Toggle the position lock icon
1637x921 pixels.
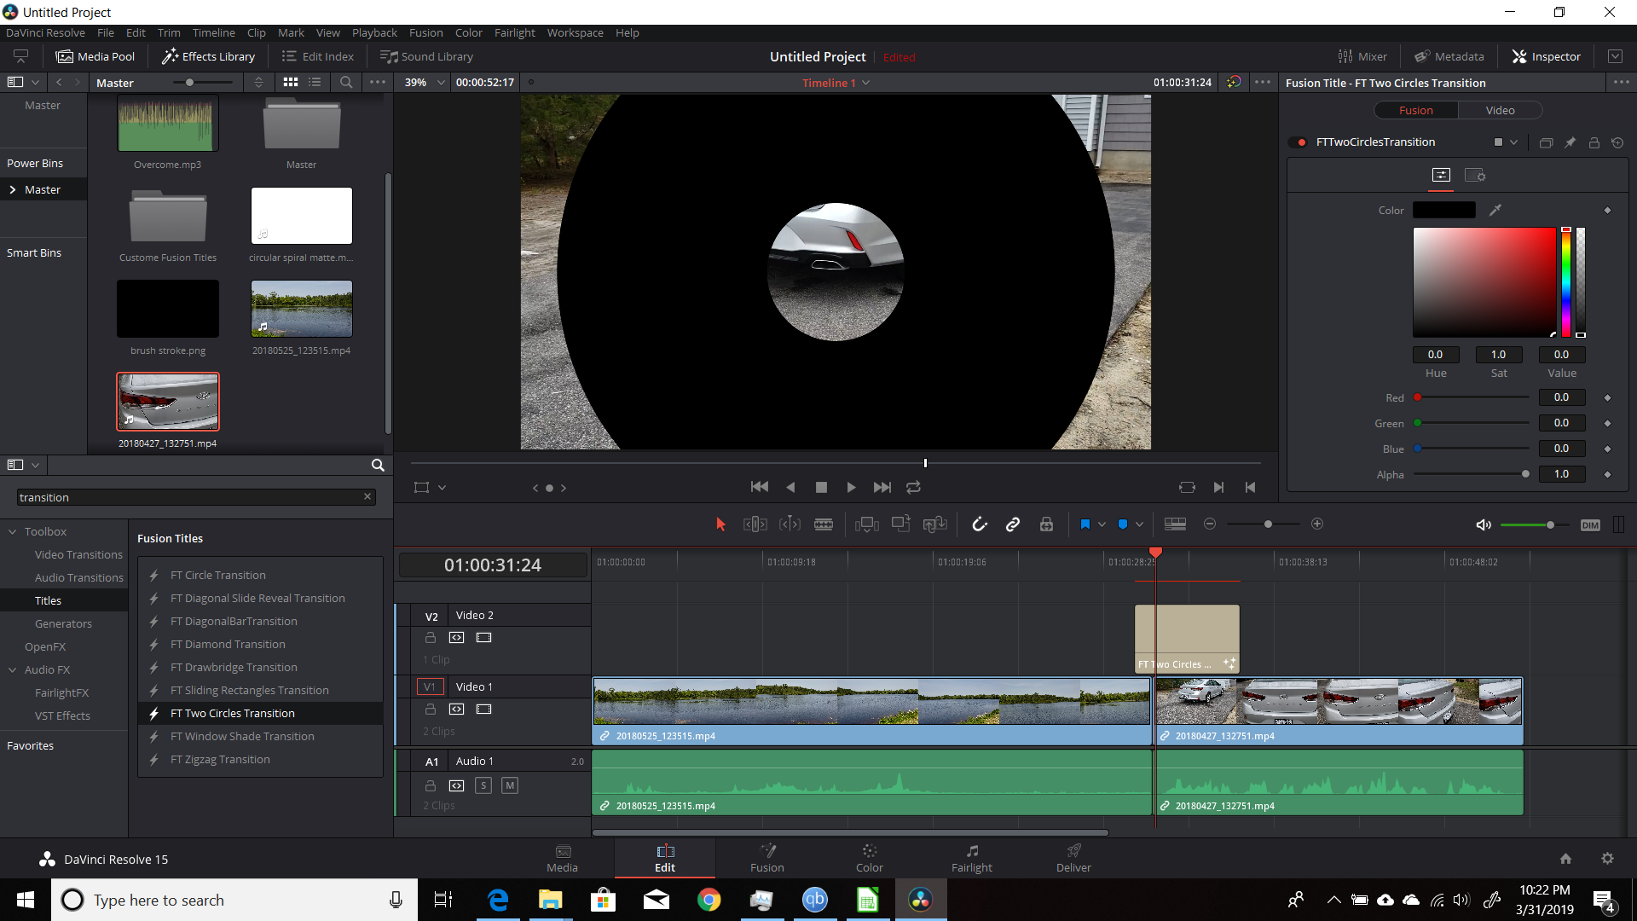click(x=1046, y=524)
